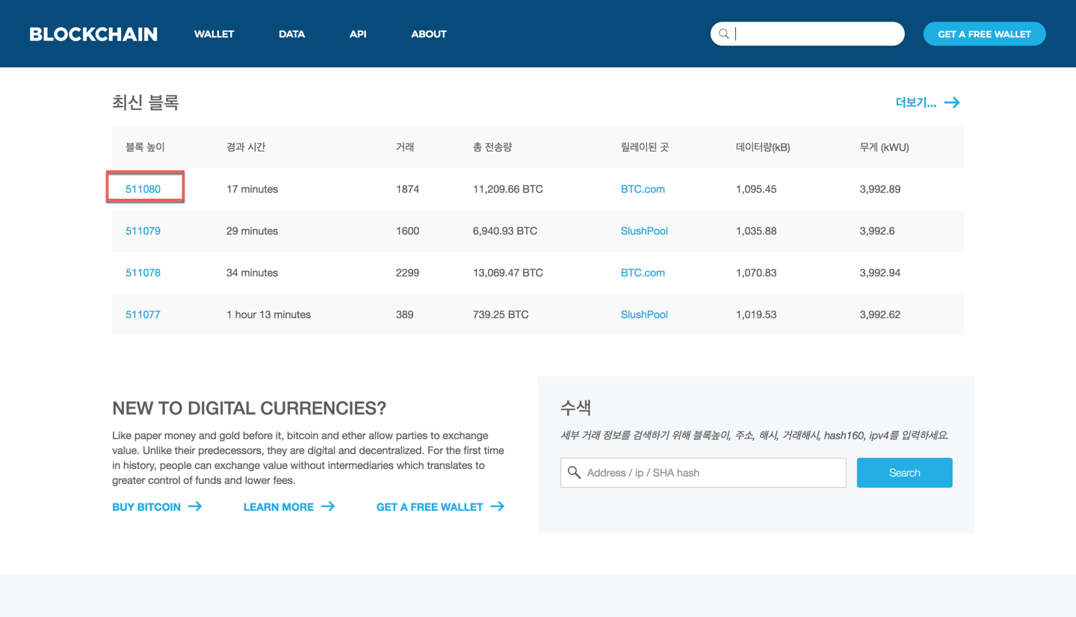
Task: Click the 최신 블록 heading
Action: (x=146, y=102)
